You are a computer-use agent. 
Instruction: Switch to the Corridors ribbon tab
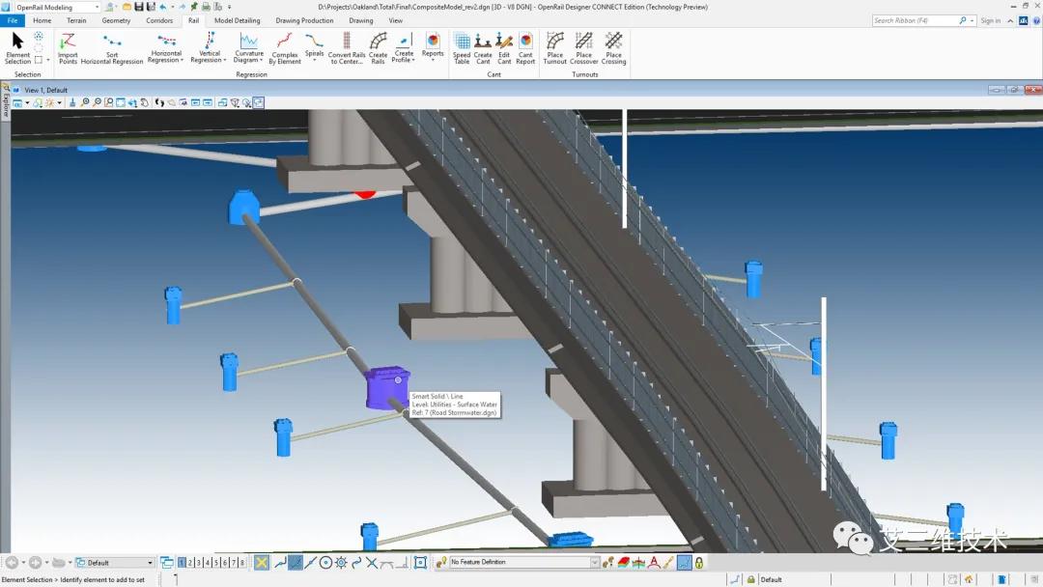tap(159, 20)
